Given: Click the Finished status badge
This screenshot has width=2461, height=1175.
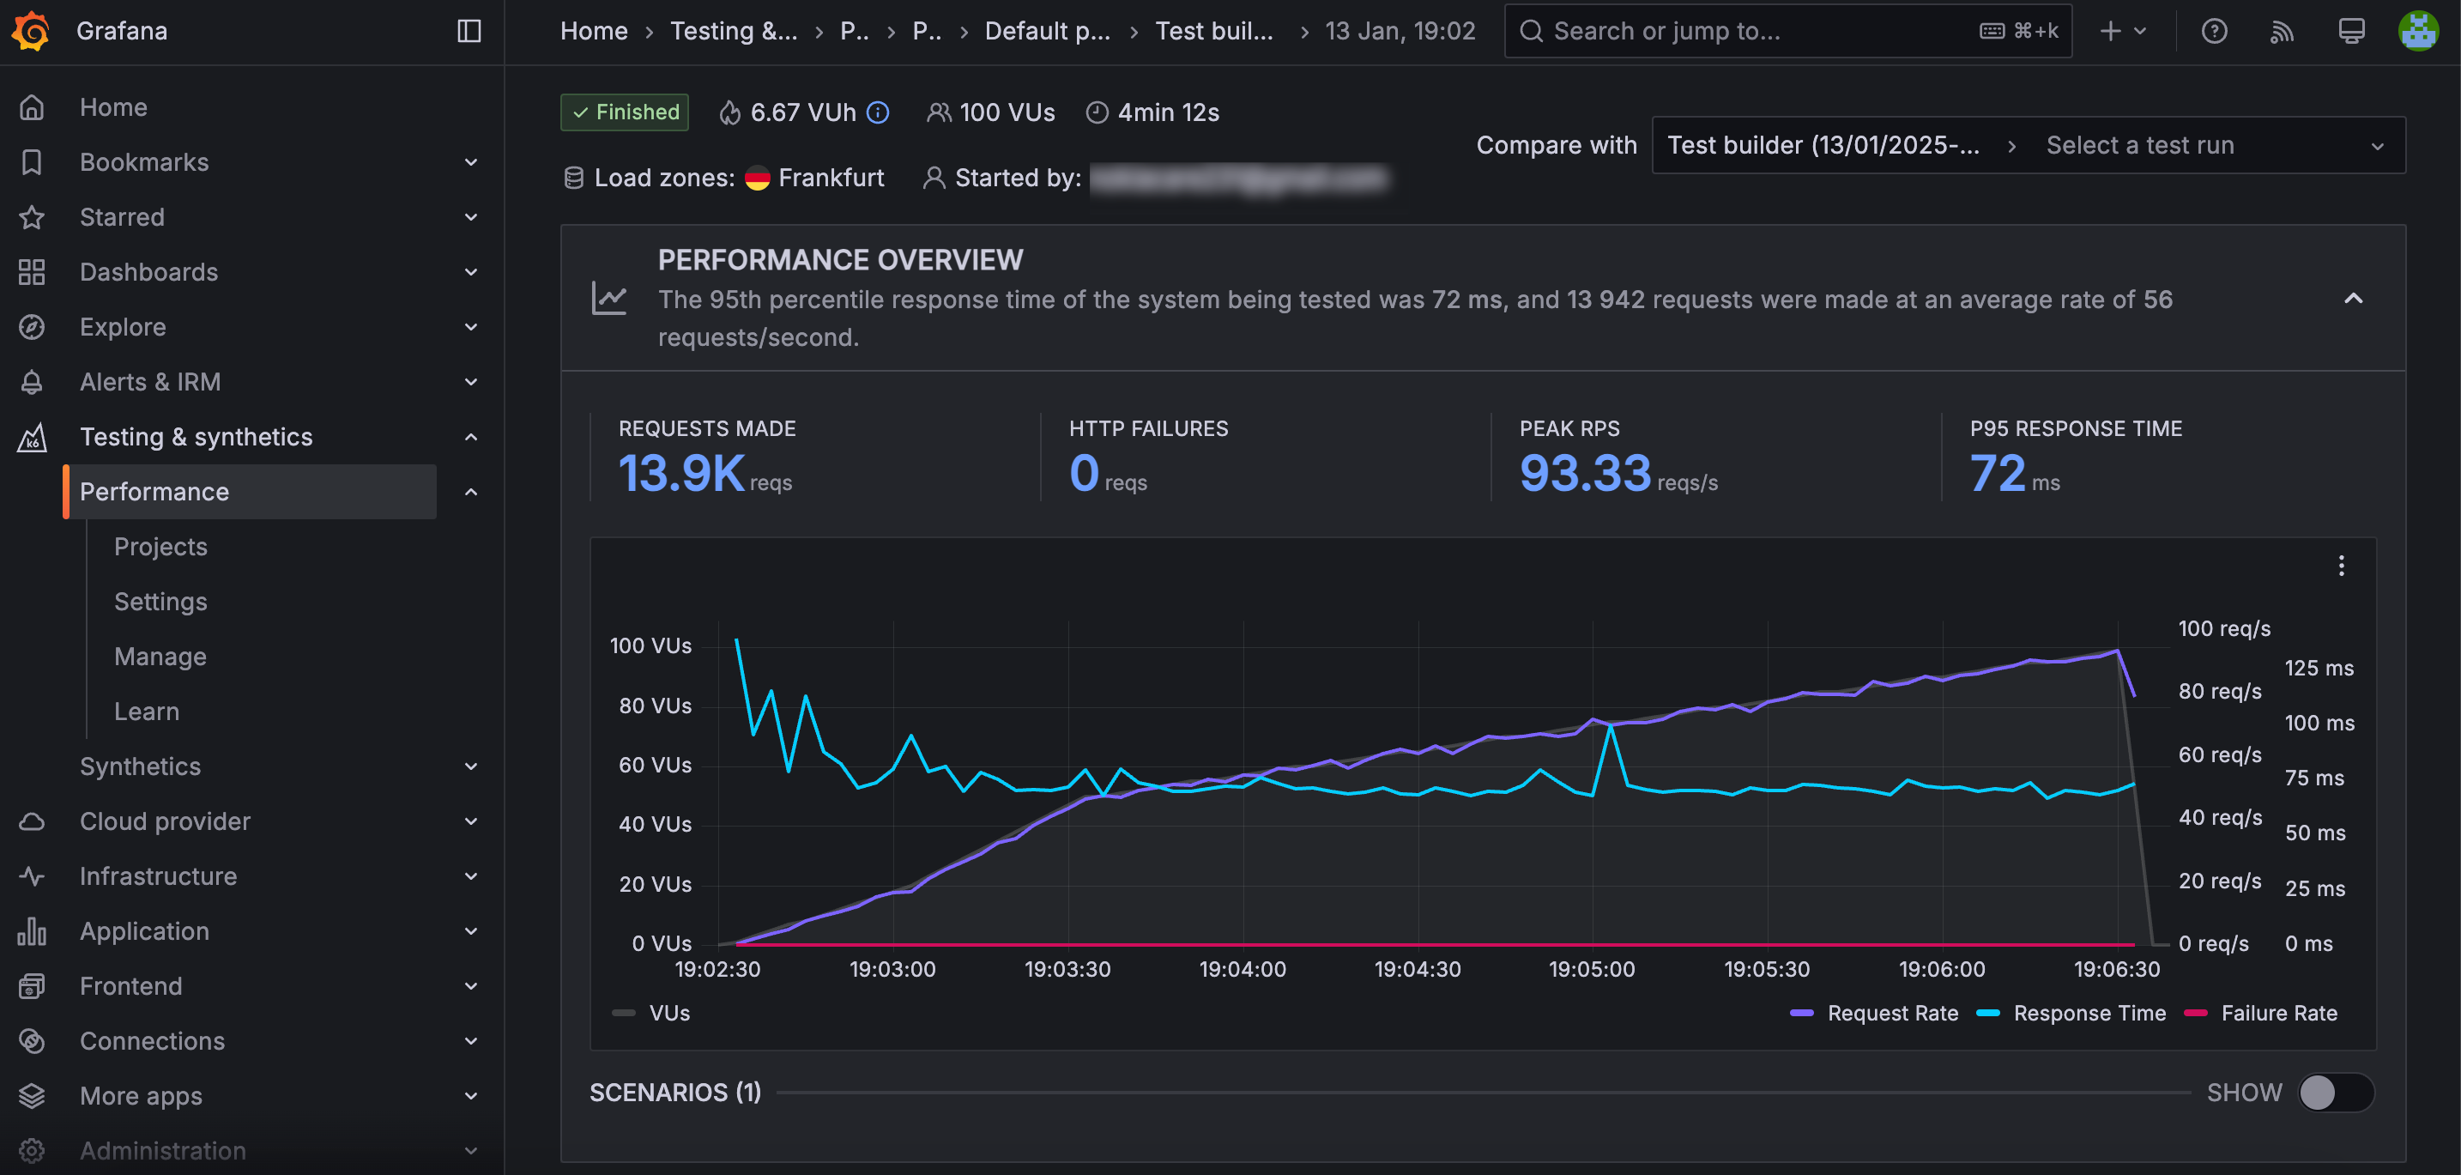Looking at the screenshot, I should tap(625, 112).
